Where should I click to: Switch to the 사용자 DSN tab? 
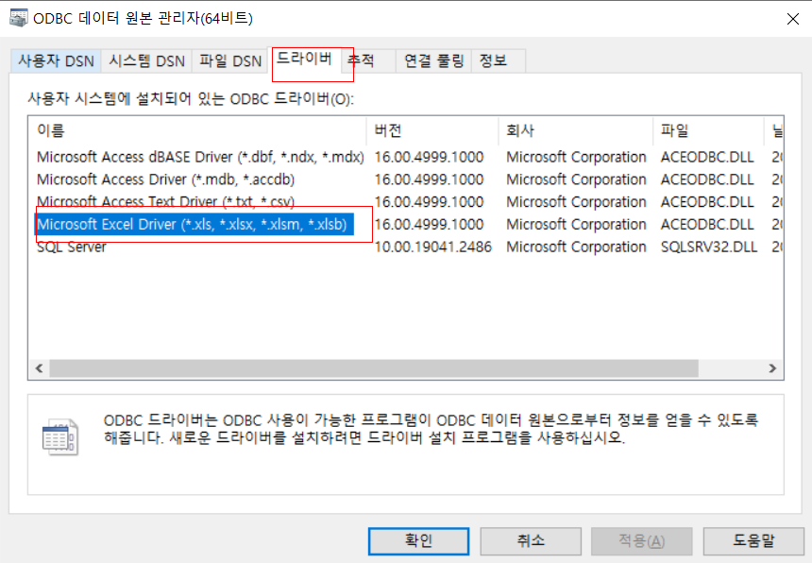(x=56, y=61)
